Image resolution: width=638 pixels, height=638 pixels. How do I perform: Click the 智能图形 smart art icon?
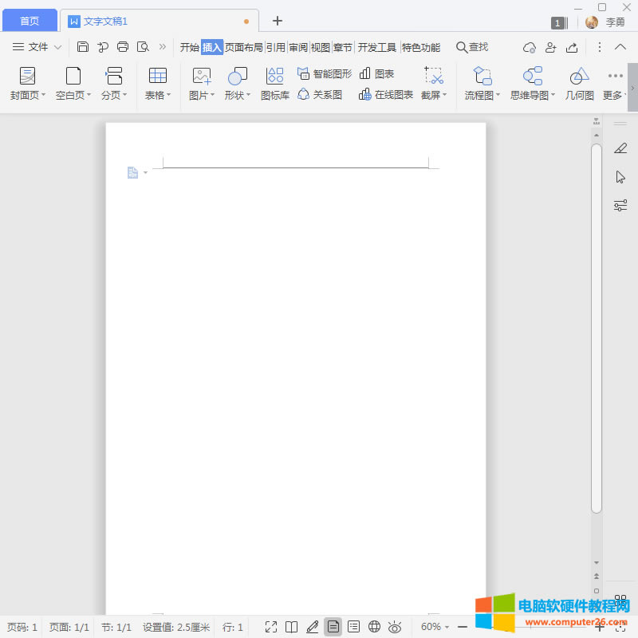pyautogui.click(x=304, y=73)
